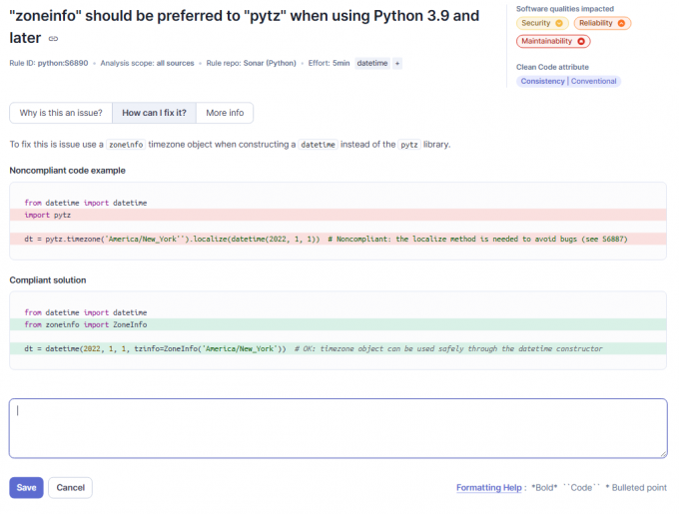
Task: Click the Reliability quality badge
Action: pyautogui.click(x=602, y=23)
